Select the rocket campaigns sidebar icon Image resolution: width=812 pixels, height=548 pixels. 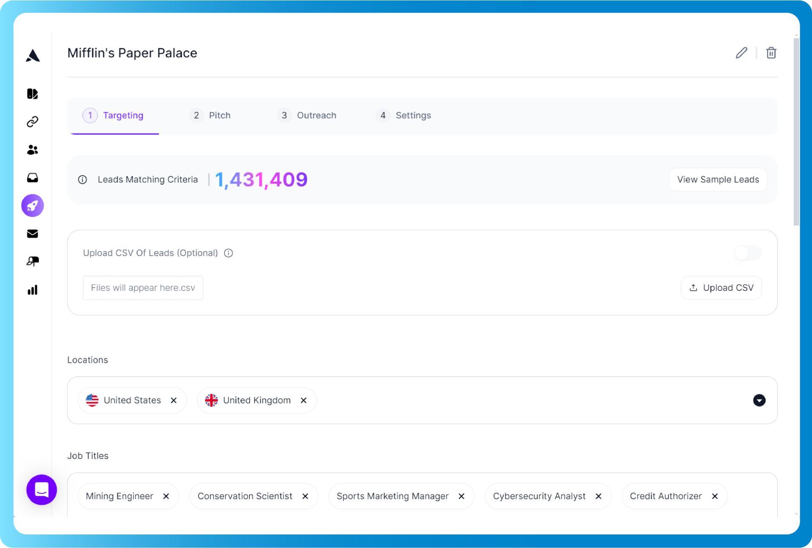pyautogui.click(x=33, y=206)
